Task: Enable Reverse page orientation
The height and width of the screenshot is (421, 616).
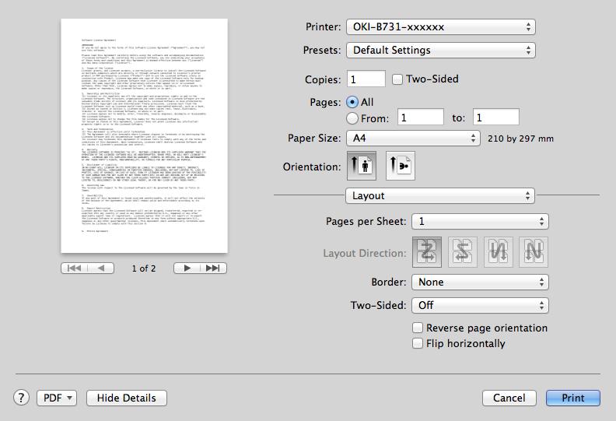Action: point(418,328)
